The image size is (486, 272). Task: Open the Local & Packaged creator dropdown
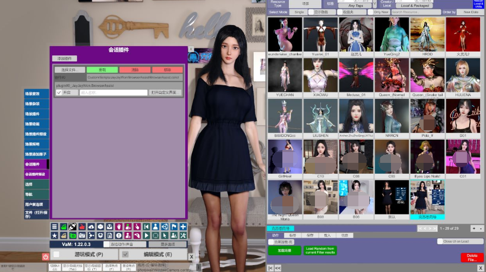click(x=414, y=5)
